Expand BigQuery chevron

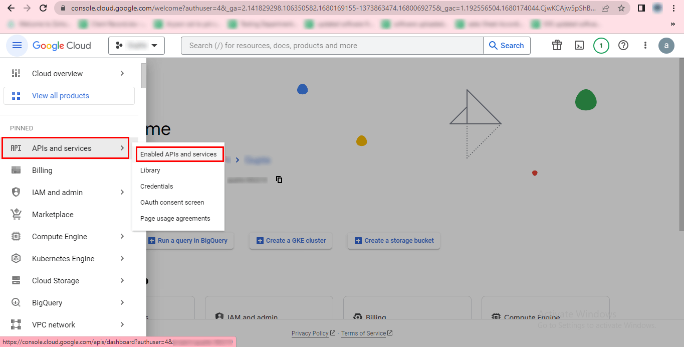[122, 303]
